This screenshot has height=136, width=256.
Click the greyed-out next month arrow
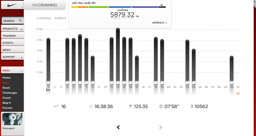click(161, 127)
